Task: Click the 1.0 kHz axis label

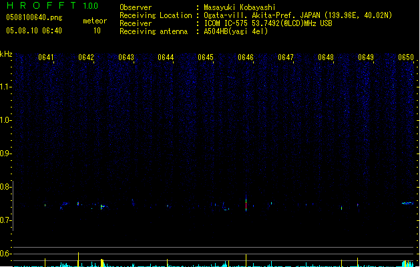Action: (5, 120)
